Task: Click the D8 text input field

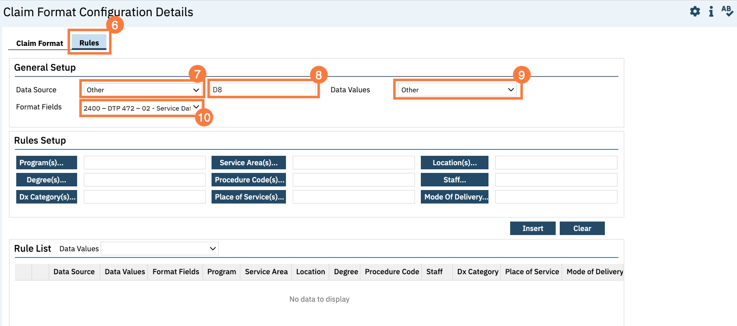Action: point(263,90)
